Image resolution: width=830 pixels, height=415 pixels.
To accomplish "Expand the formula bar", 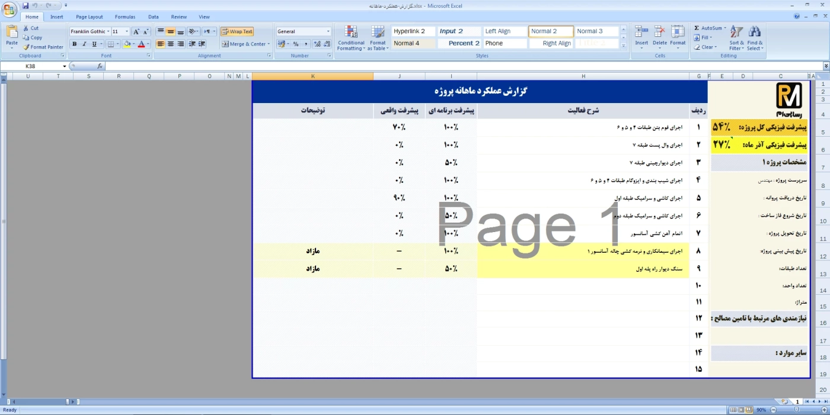I will point(826,66).
